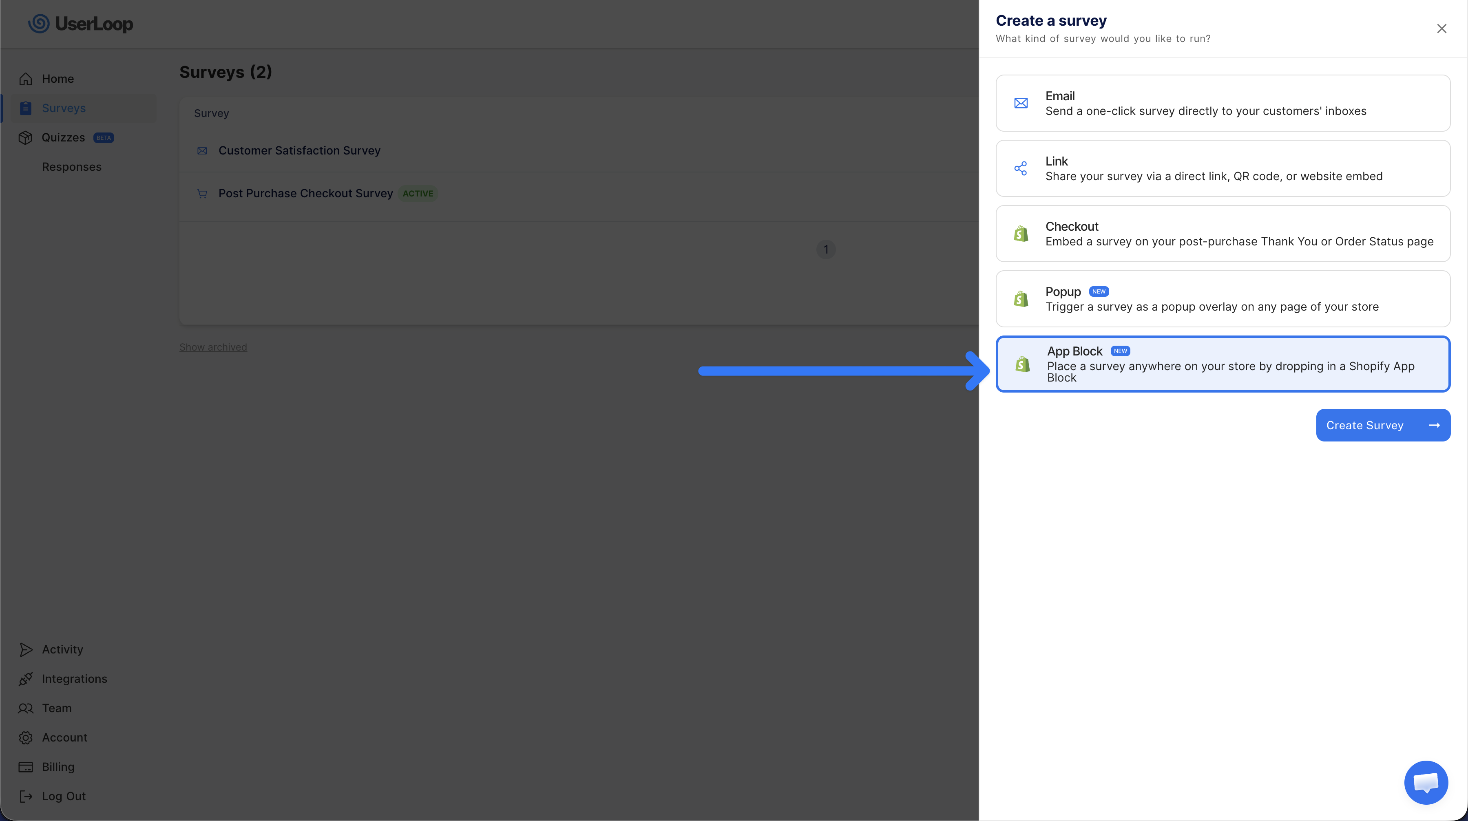Click the Billing card icon
The width and height of the screenshot is (1468, 821).
(x=26, y=766)
